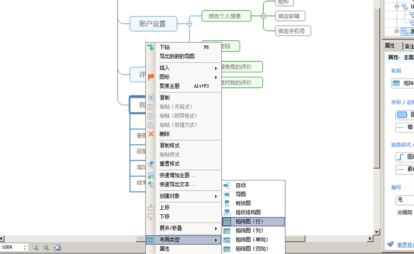Switch to the 备注 tab
414x254 pixels.
tap(408, 46)
